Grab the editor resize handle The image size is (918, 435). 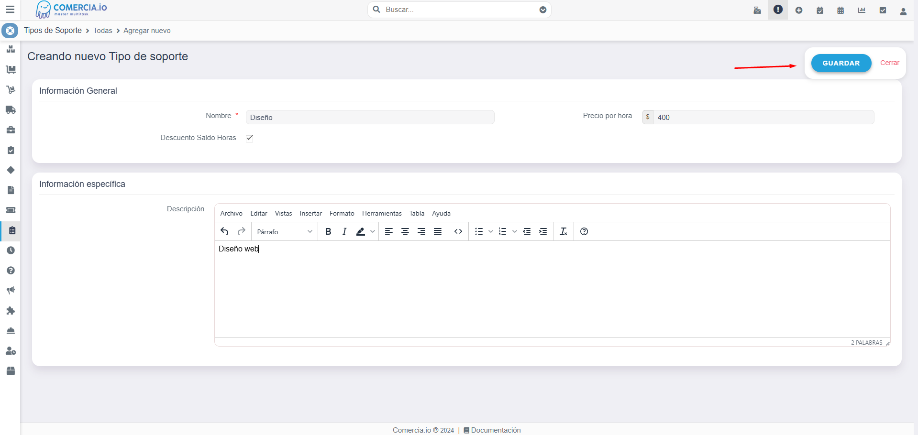coord(887,343)
